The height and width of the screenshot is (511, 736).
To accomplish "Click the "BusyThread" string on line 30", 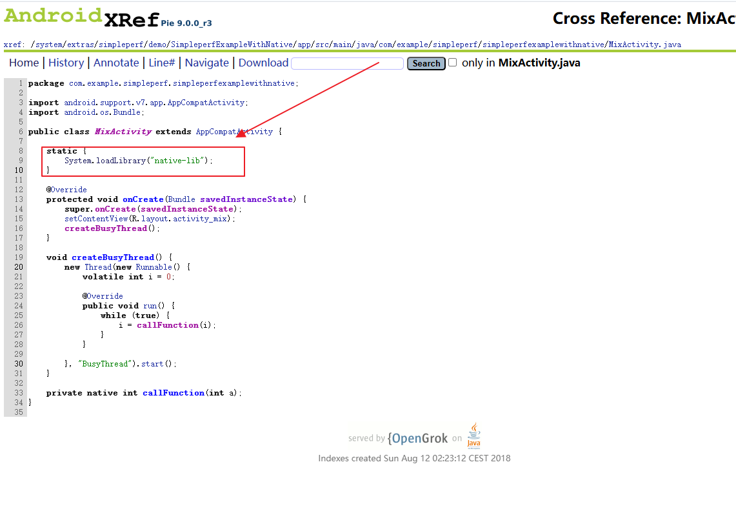I will tap(104, 363).
